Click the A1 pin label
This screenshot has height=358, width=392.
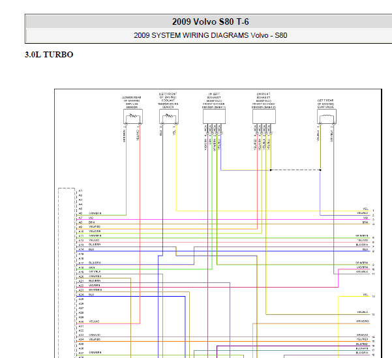tap(80, 191)
